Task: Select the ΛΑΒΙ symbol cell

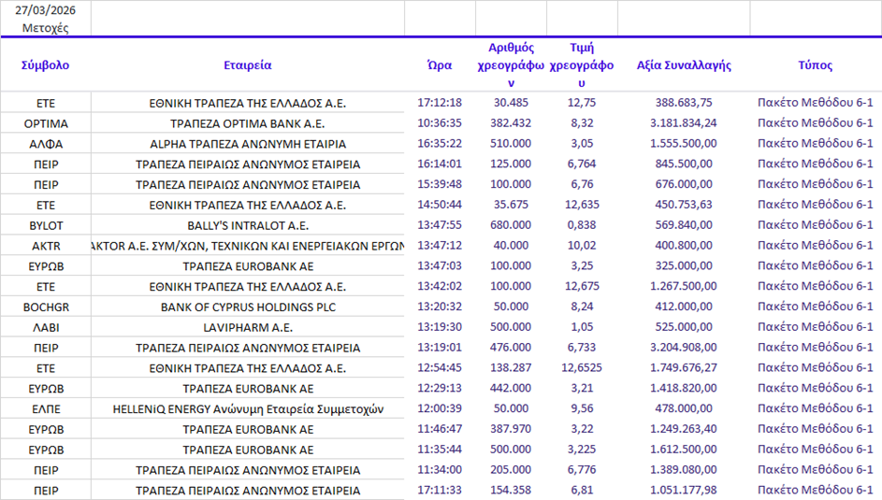Action: click(46, 327)
